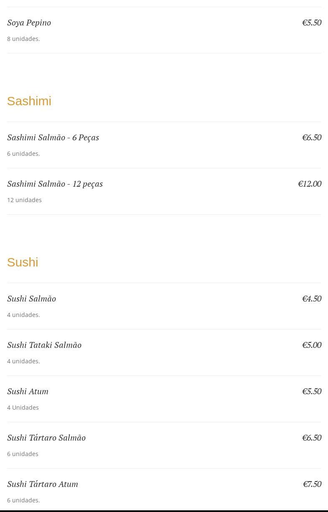Select the Soya Pepino menu item
Screen dimensions: 328x512
[x=29, y=23]
